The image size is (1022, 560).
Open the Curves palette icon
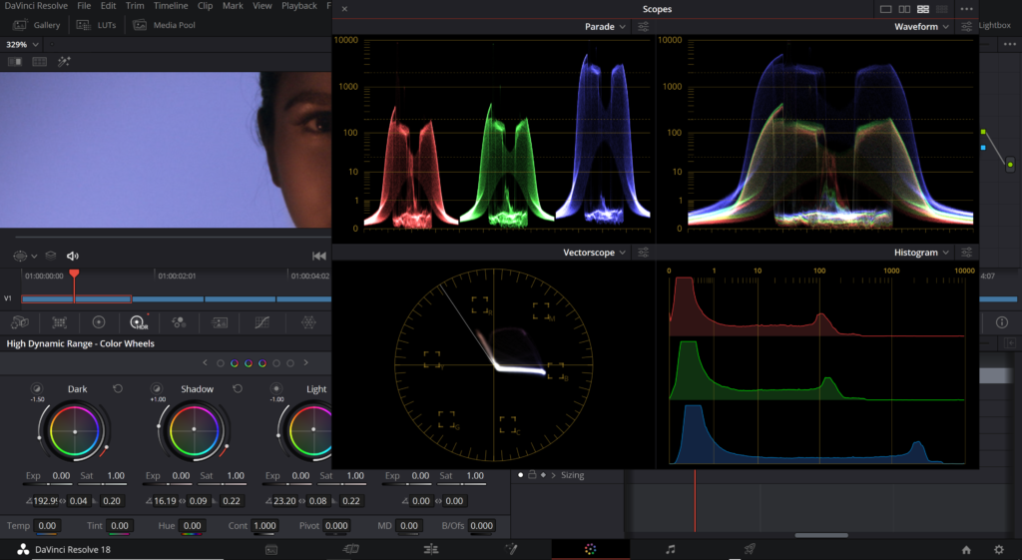[x=262, y=322]
